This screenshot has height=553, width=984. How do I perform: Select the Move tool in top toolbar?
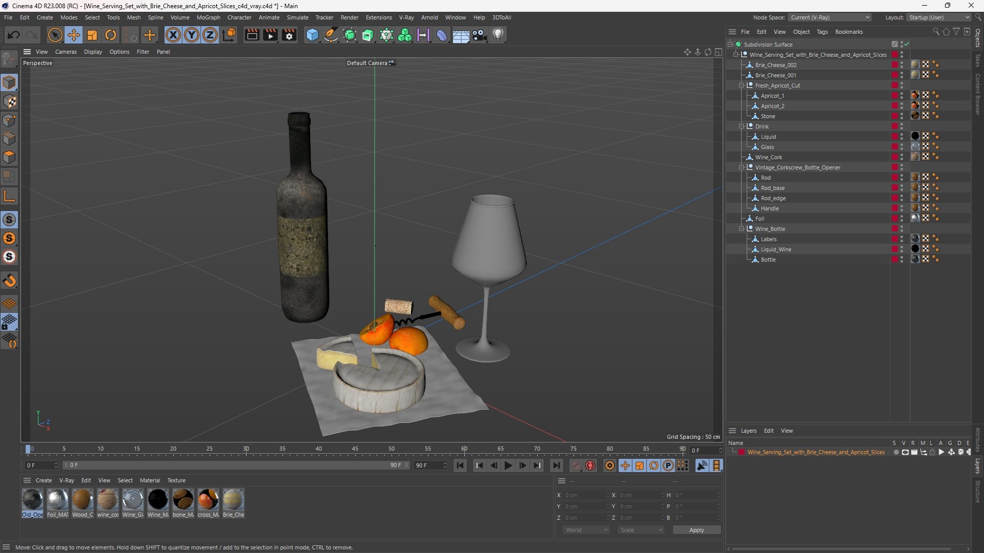[x=74, y=35]
